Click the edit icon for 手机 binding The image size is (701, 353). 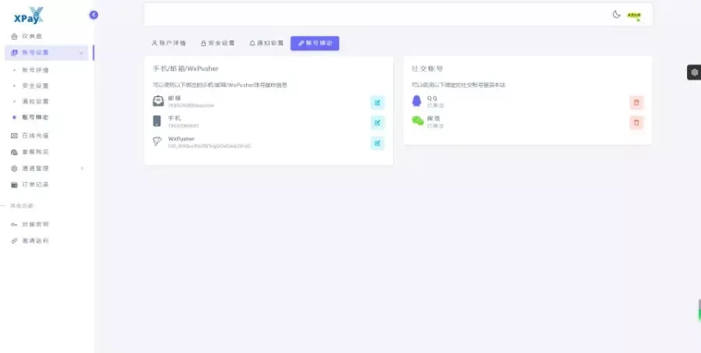[377, 122]
